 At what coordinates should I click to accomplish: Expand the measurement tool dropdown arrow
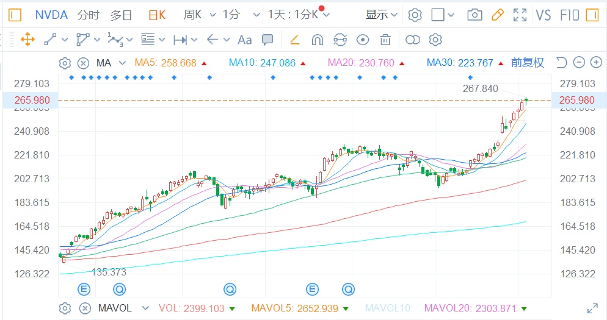tap(194, 40)
